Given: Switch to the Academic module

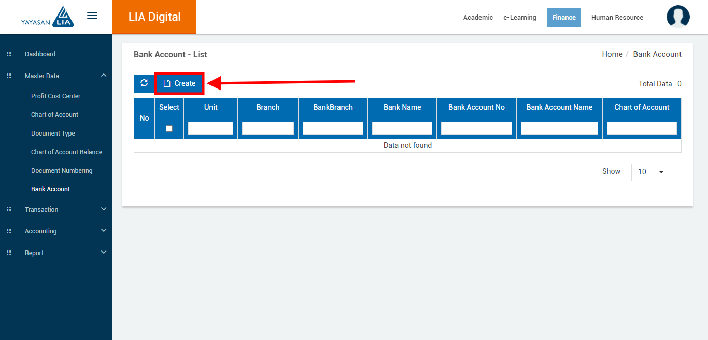Looking at the screenshot, I should coord(478,18).
